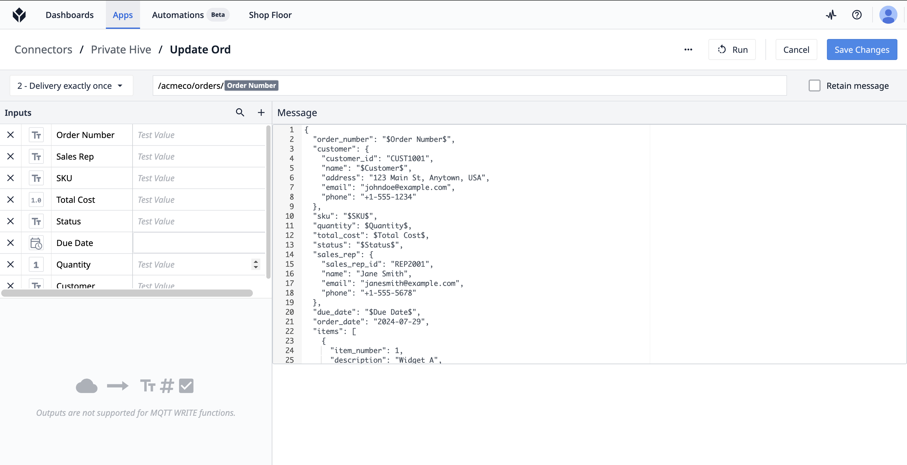Click the Status test value field

pos(199,221)
